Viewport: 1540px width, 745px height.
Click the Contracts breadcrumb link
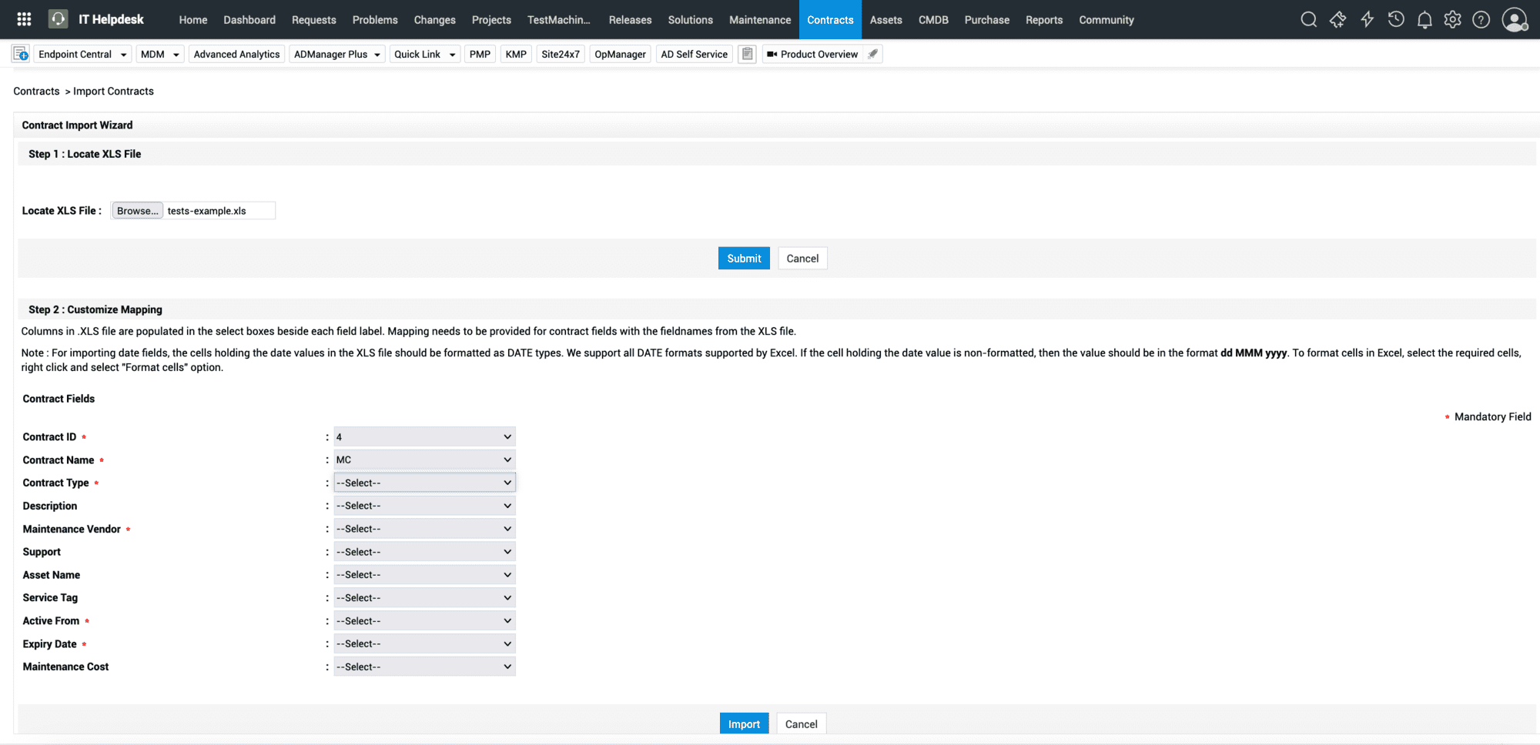coord(36,91)
